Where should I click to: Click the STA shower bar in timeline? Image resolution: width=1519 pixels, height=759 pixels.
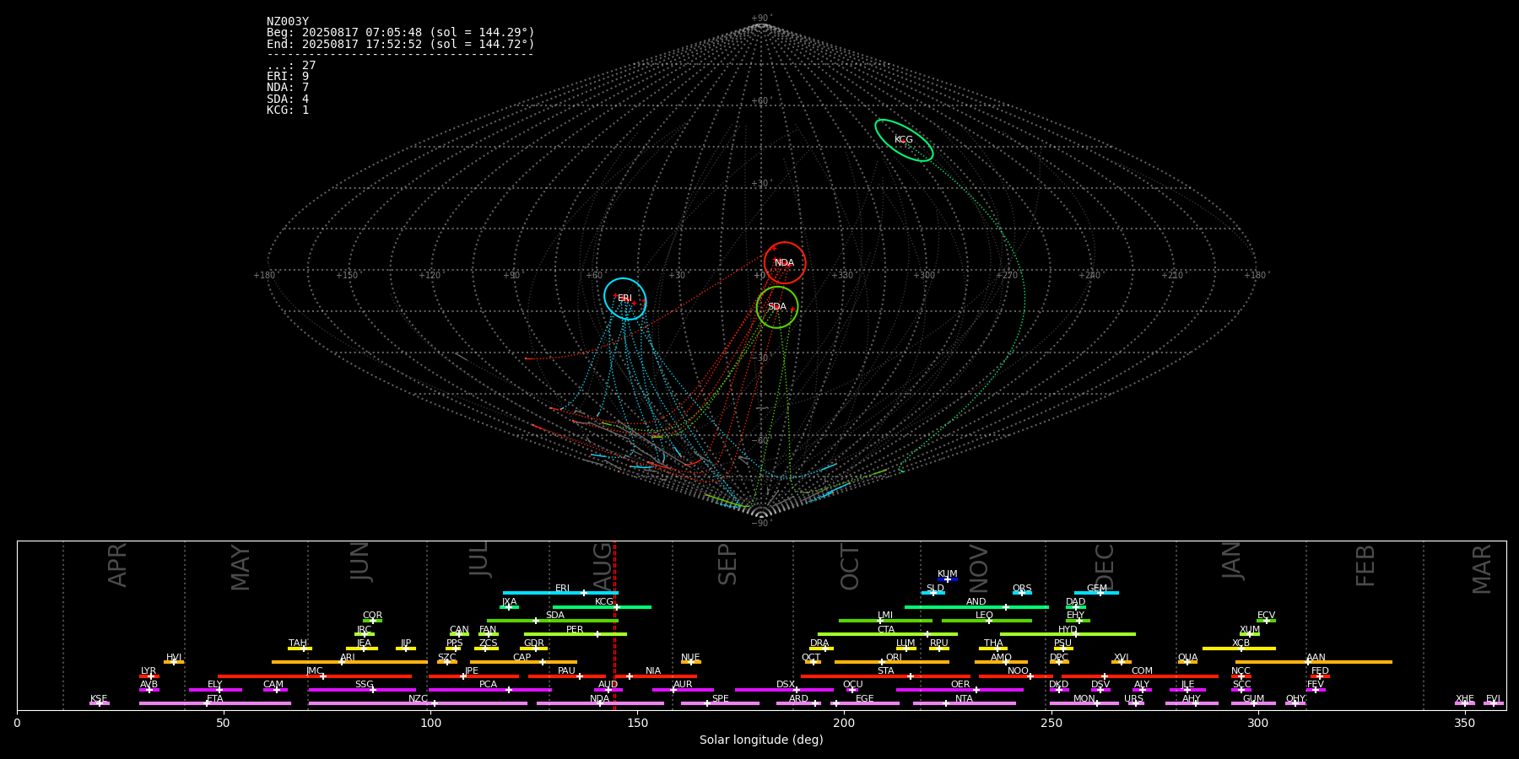click(x=885, y=676)
